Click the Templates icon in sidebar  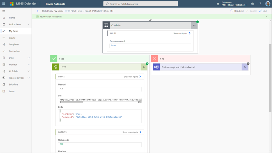click(x=4, y=45)
